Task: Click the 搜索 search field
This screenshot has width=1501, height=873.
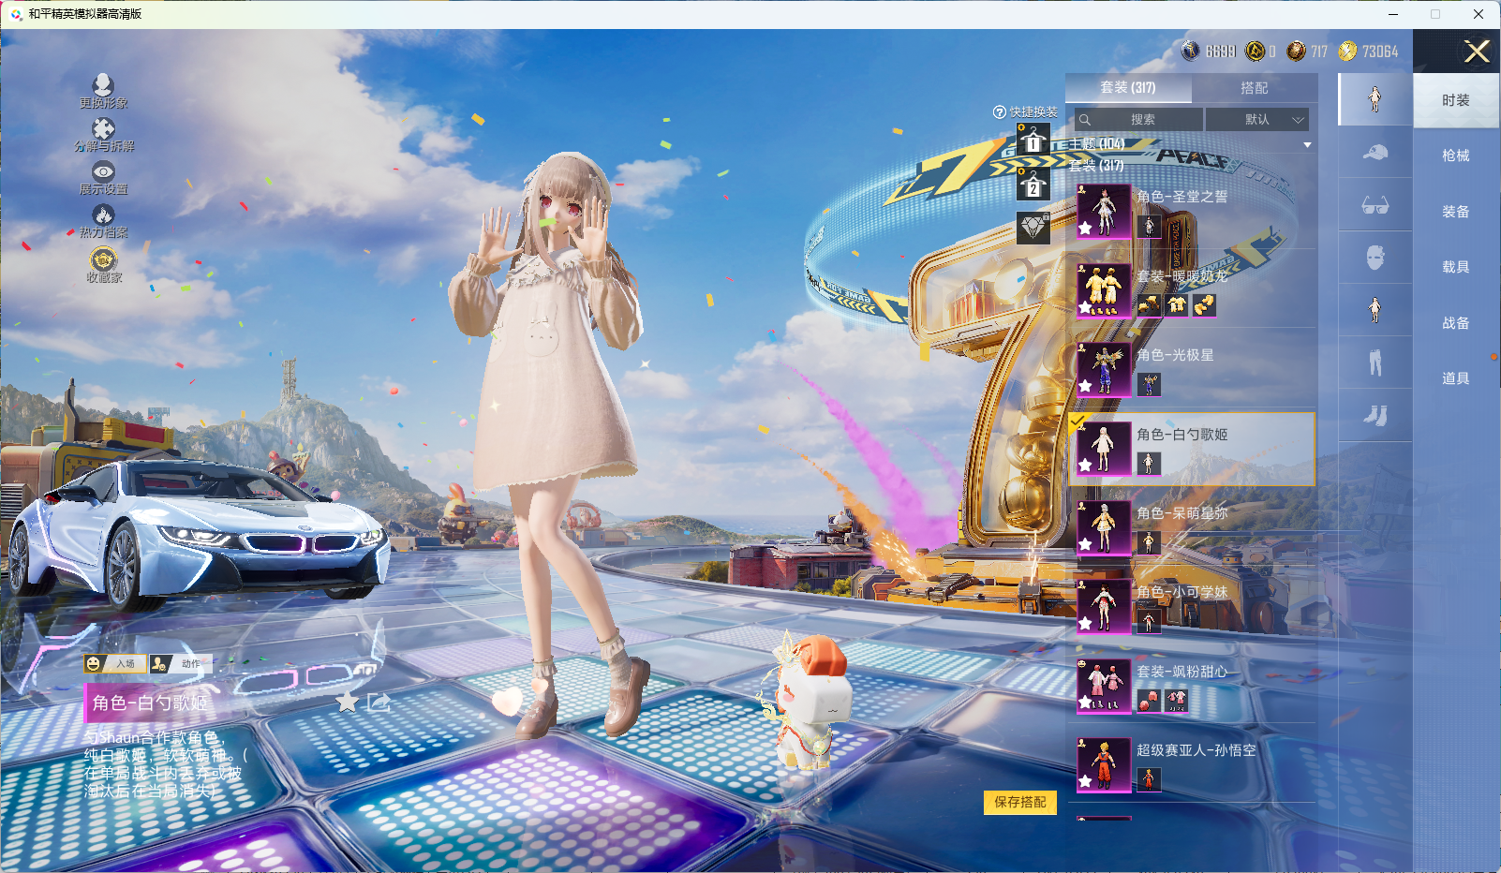Action: coord(1138,120)
